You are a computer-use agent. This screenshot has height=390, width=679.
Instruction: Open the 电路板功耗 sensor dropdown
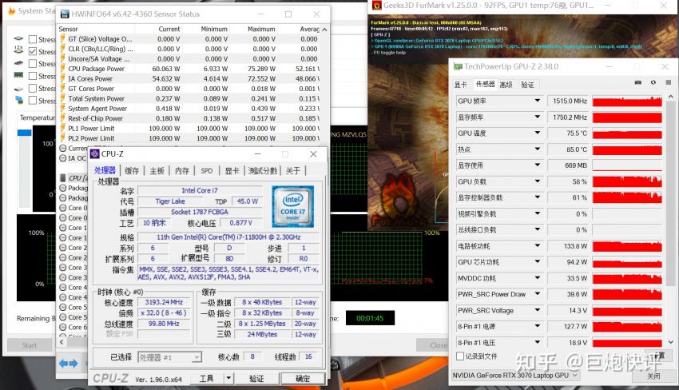[x=538, y=245]
